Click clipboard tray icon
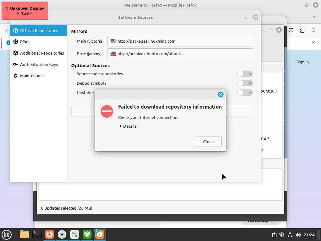 pos(274,235)
